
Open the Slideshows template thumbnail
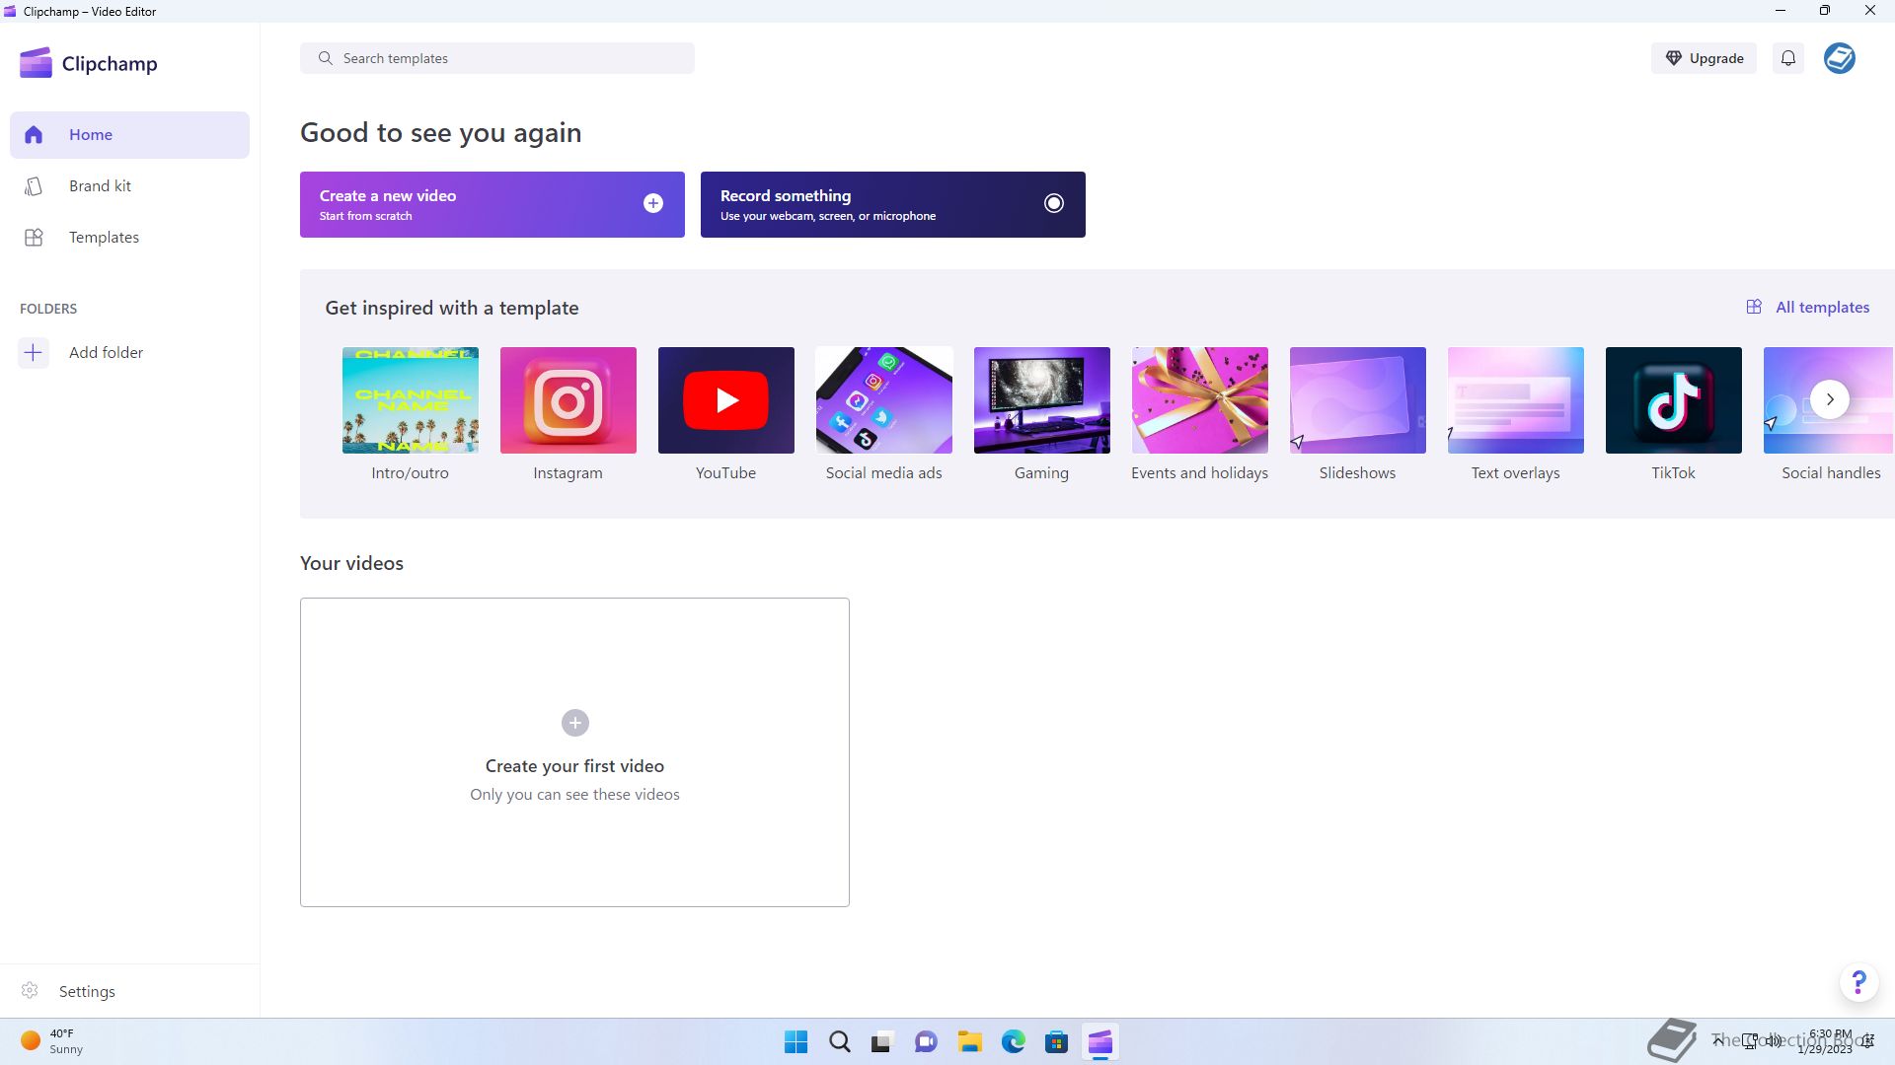[x=1358, y=400]
